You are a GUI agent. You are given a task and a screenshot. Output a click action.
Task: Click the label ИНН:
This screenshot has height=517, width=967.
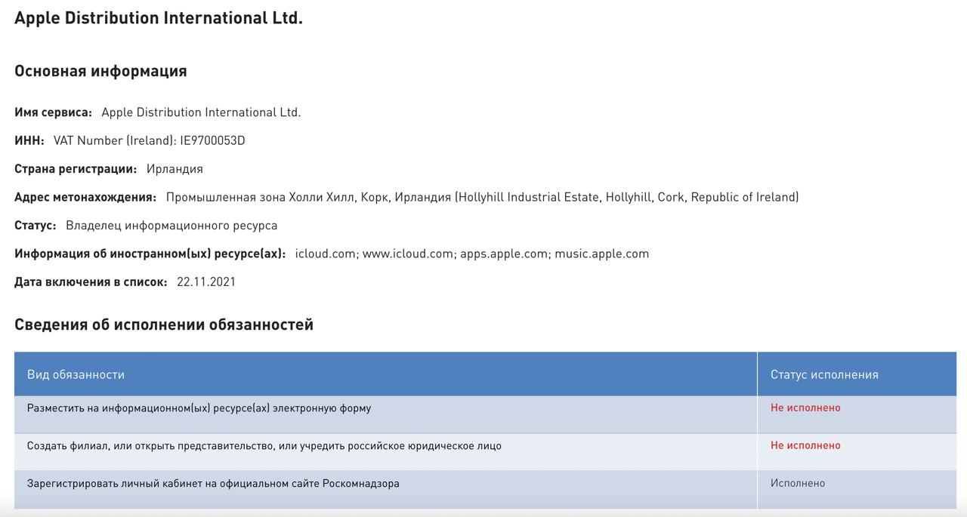29,140
